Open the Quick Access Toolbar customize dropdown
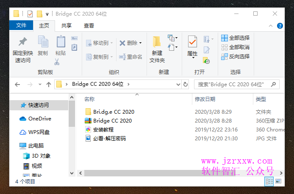Viewport: 294px width, 194px height. (47, 14)
